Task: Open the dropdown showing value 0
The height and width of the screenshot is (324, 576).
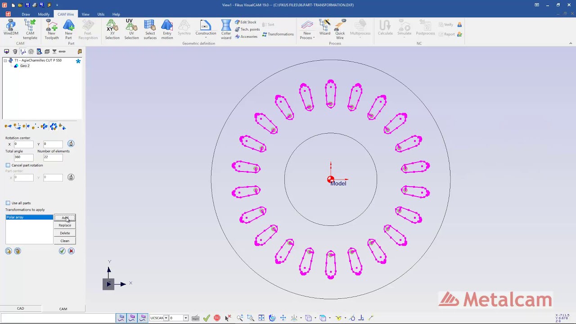Action: click(x=185, y=318)
